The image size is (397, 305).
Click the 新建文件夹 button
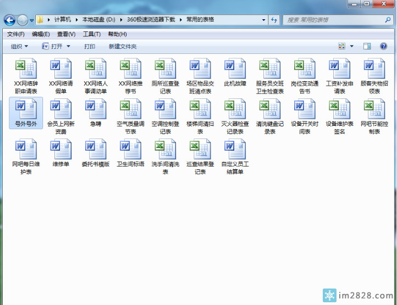[x=122, y=47]
